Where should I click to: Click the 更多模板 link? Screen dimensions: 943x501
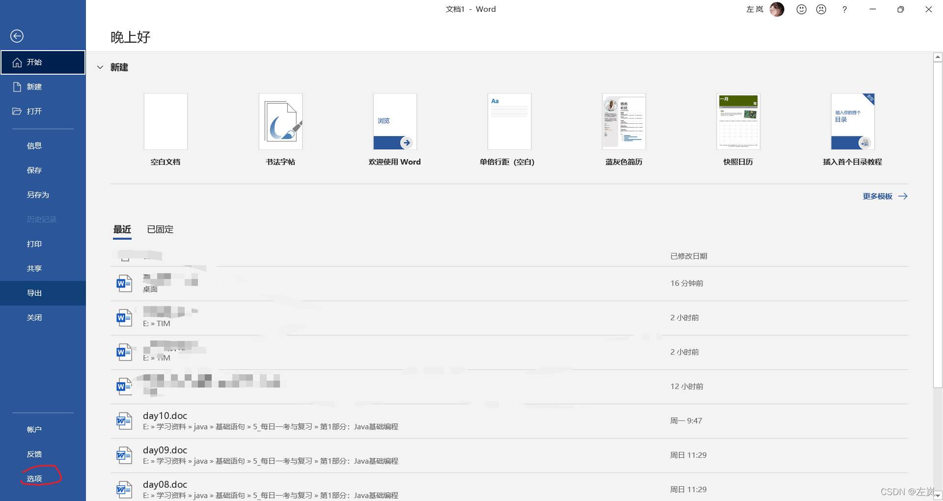tap(885, 196)
